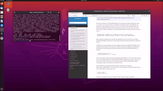Open the LIGGGHTS logo link in docs sidebar
Viewport: 163px width, 91px height.
(x=78, y=19)
